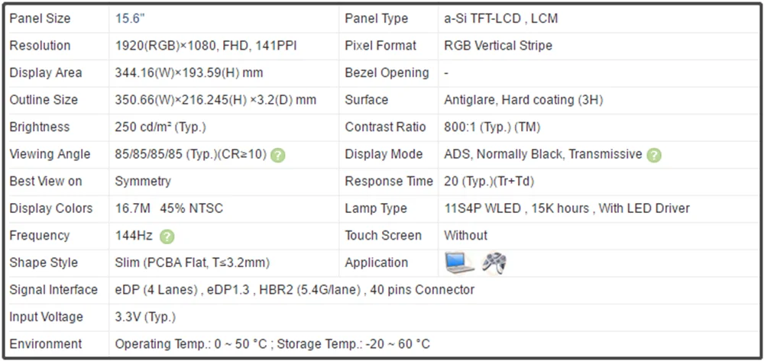Click the gamepad Application icon

click(x=494, y=263)
